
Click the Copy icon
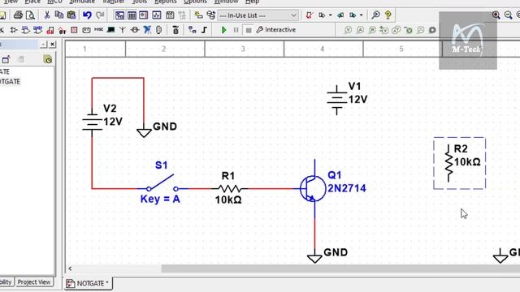coord(59,15)
